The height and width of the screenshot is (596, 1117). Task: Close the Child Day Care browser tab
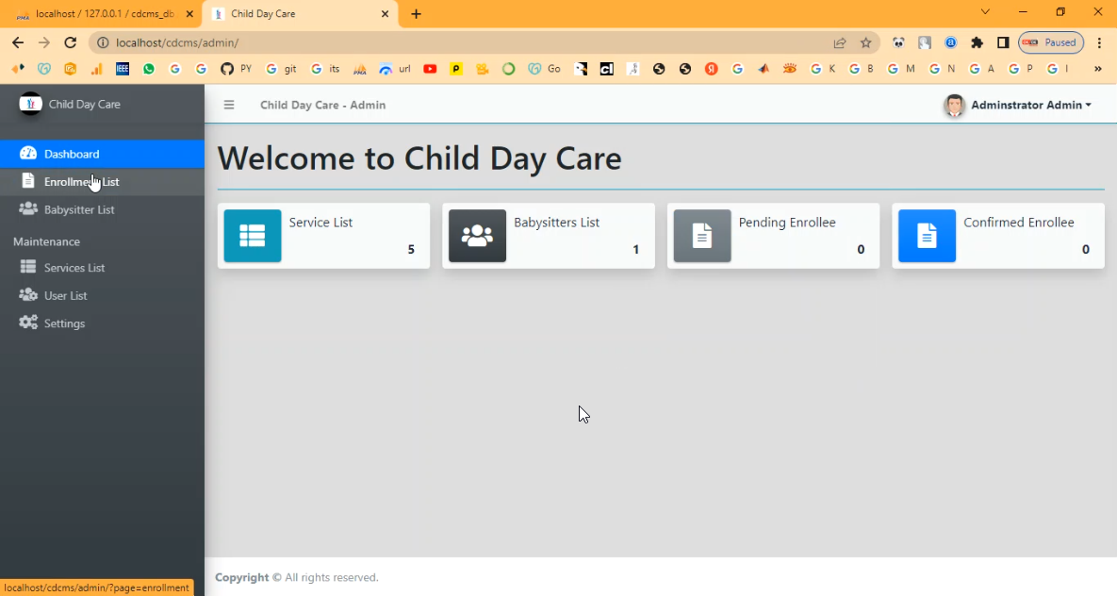(385, 13)
